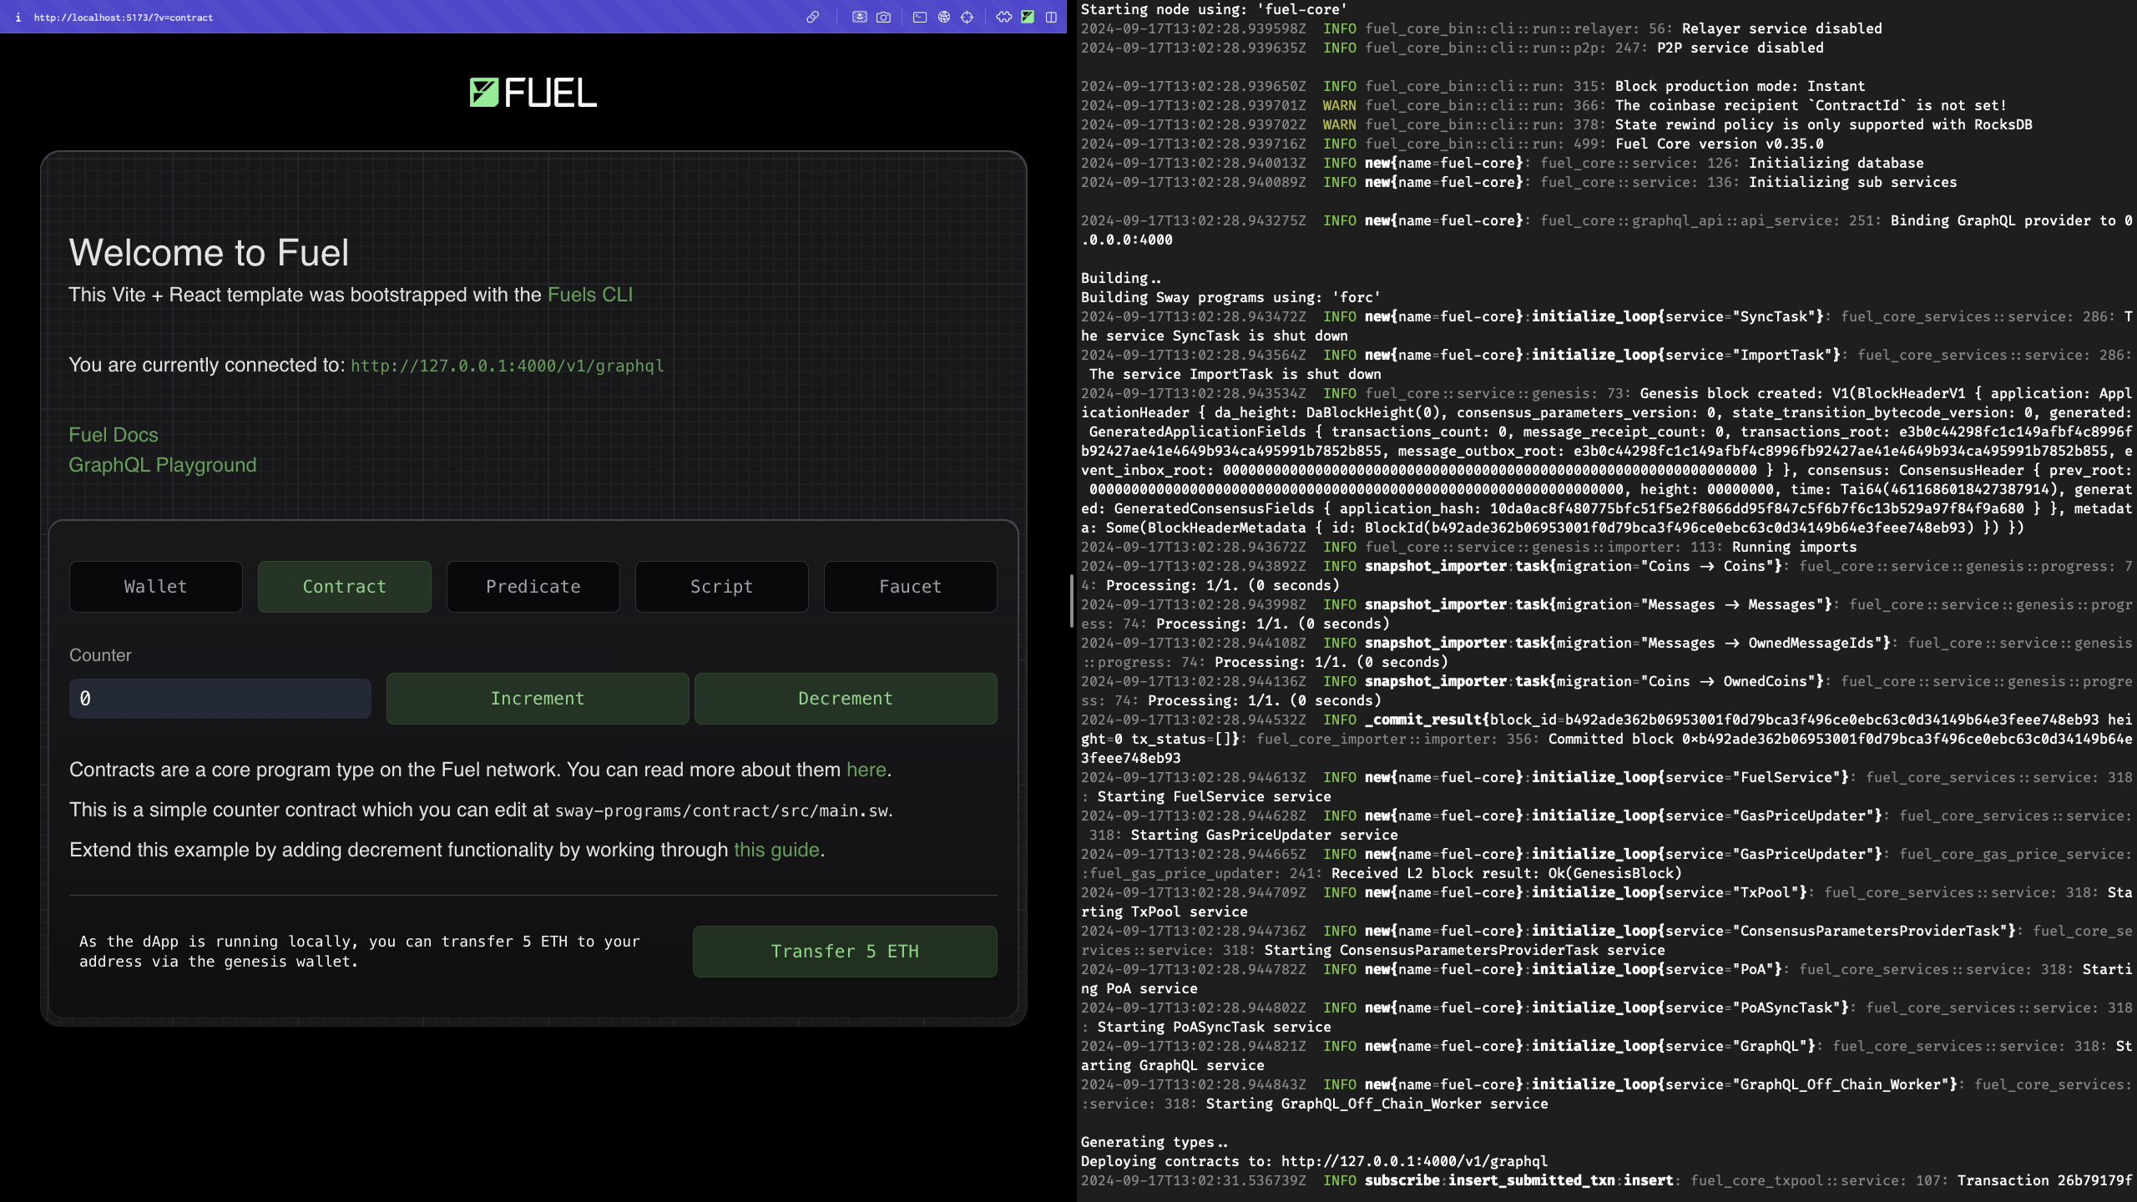Click the Fuel logo at the page top
Image resolution: width=2137 pixels, height=1202 pixels.
tap(533, 93)
